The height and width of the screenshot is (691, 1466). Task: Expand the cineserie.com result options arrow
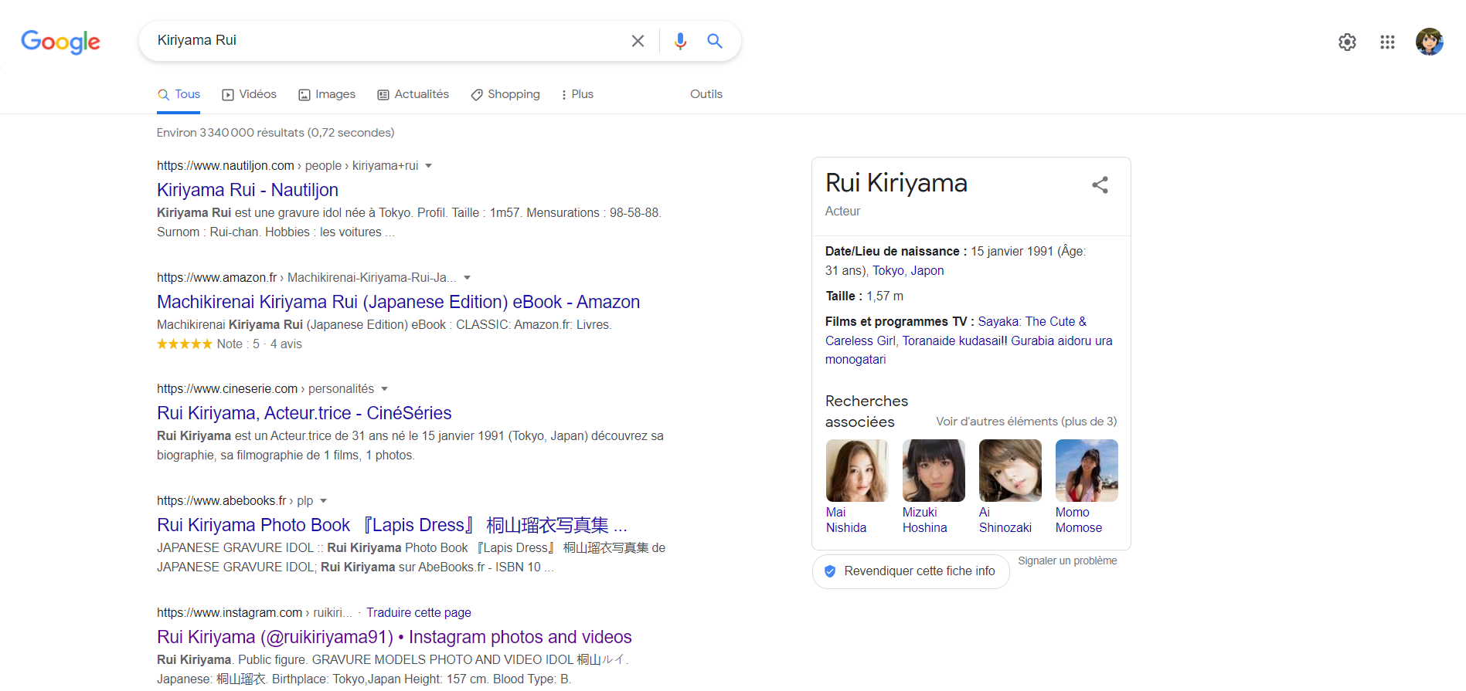pyautogui.click(x=385, y=389)
